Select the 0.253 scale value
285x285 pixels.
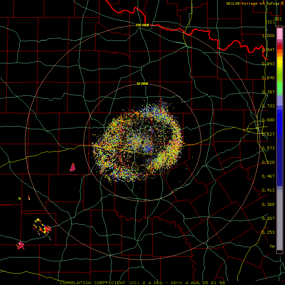[x=268, y=232]
